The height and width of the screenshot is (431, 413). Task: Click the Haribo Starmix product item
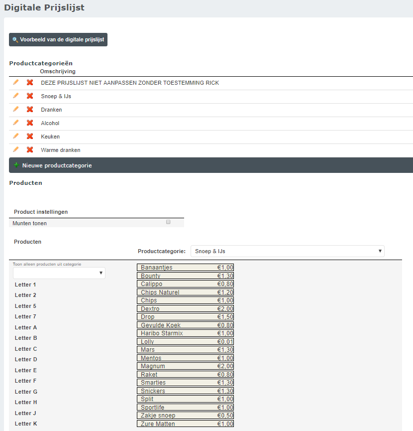185,333
